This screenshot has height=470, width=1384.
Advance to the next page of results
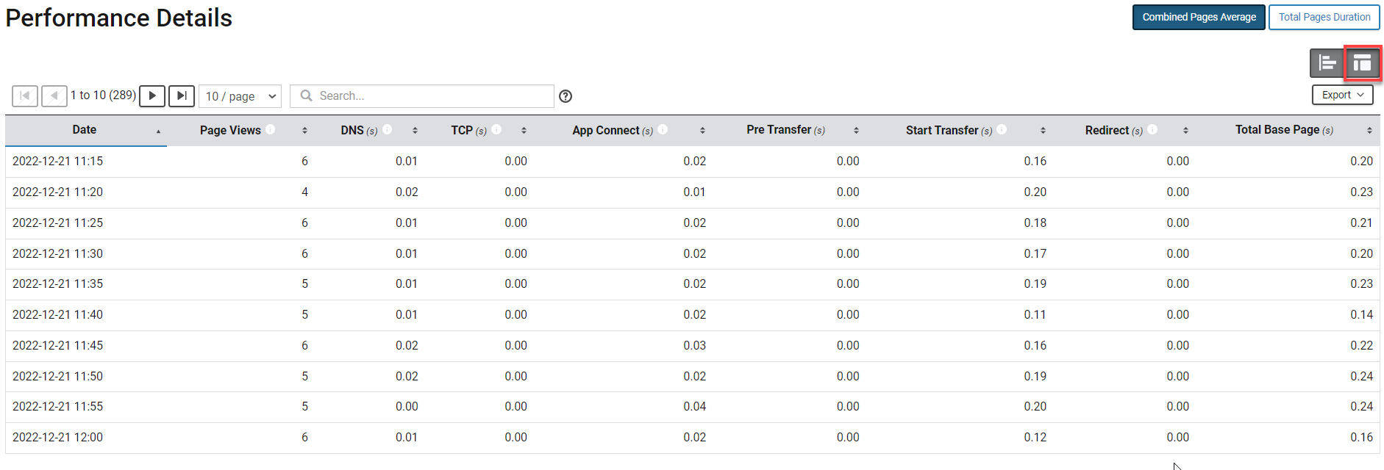click(152, 96)
